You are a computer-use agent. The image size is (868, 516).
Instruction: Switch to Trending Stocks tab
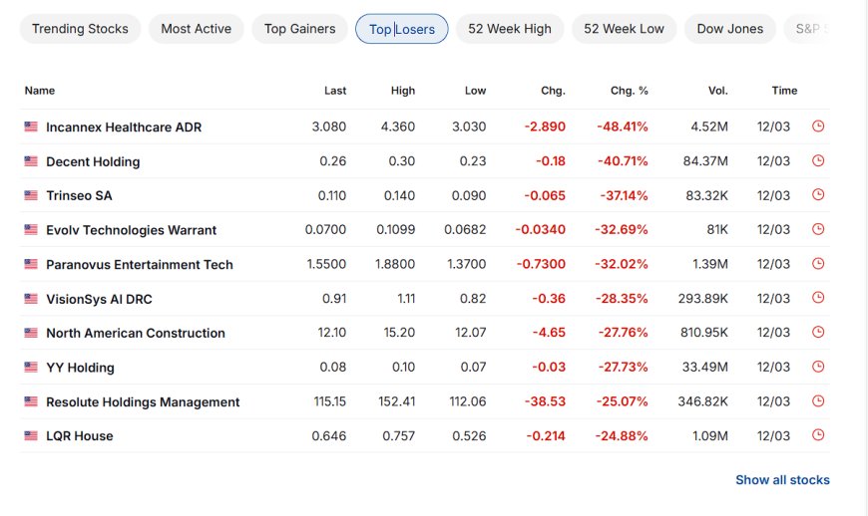(80, 29)
